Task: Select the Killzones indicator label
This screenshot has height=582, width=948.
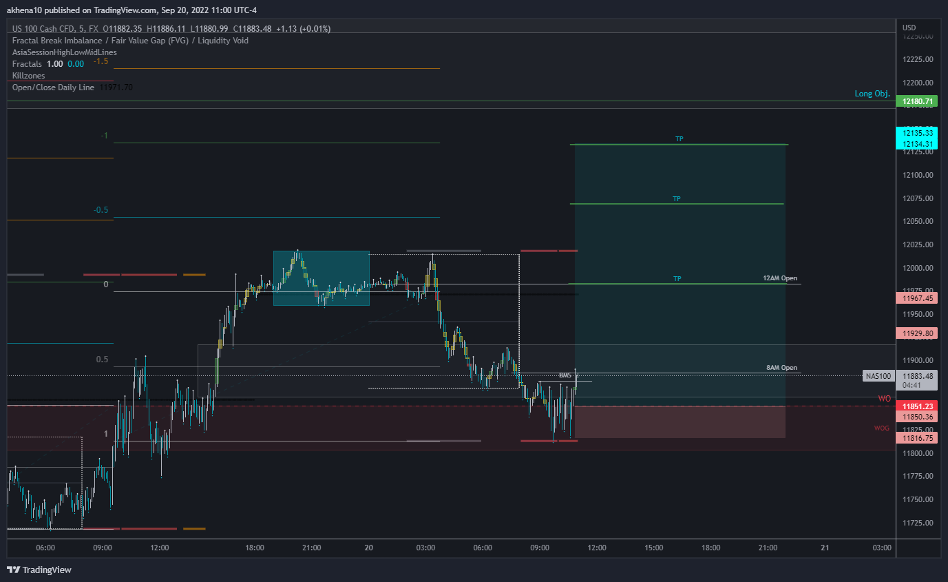Action: tap(28, 76)
